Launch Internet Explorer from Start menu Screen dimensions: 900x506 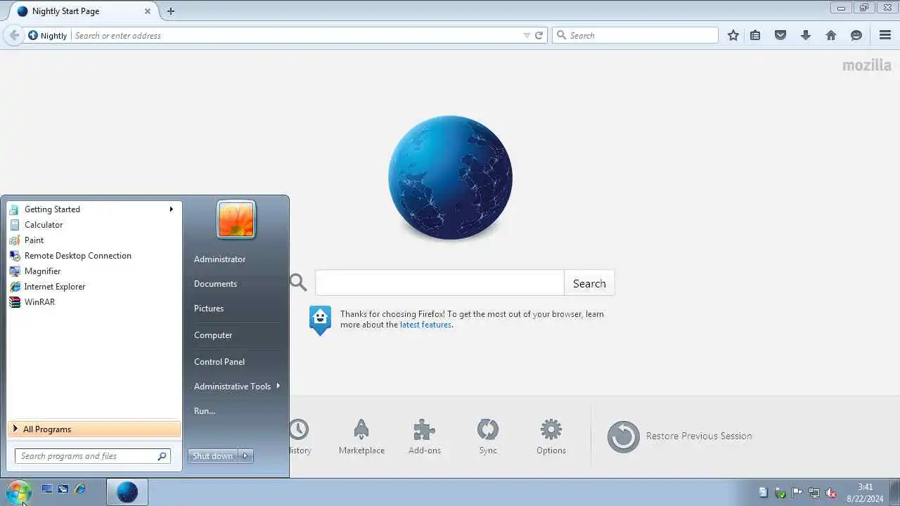[94, 287]
